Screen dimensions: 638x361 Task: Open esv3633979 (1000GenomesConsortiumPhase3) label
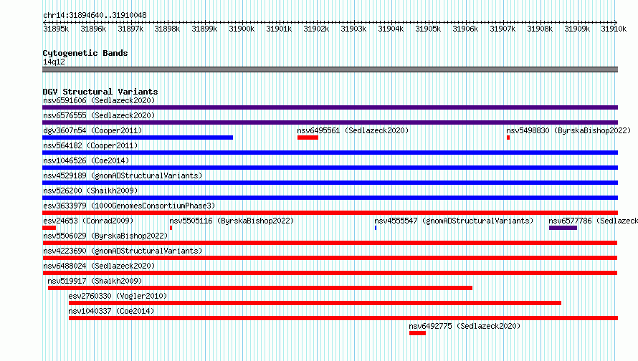click(x=129, y=206)
